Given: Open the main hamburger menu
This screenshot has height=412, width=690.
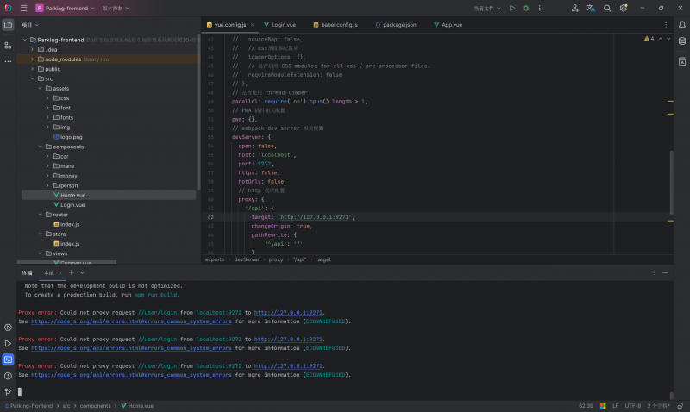Looking at the screenshot, I should 23,8.
